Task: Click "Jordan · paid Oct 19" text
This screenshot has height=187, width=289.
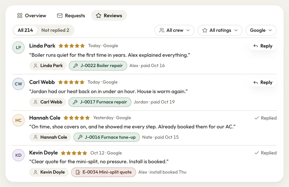Action: 154,102
